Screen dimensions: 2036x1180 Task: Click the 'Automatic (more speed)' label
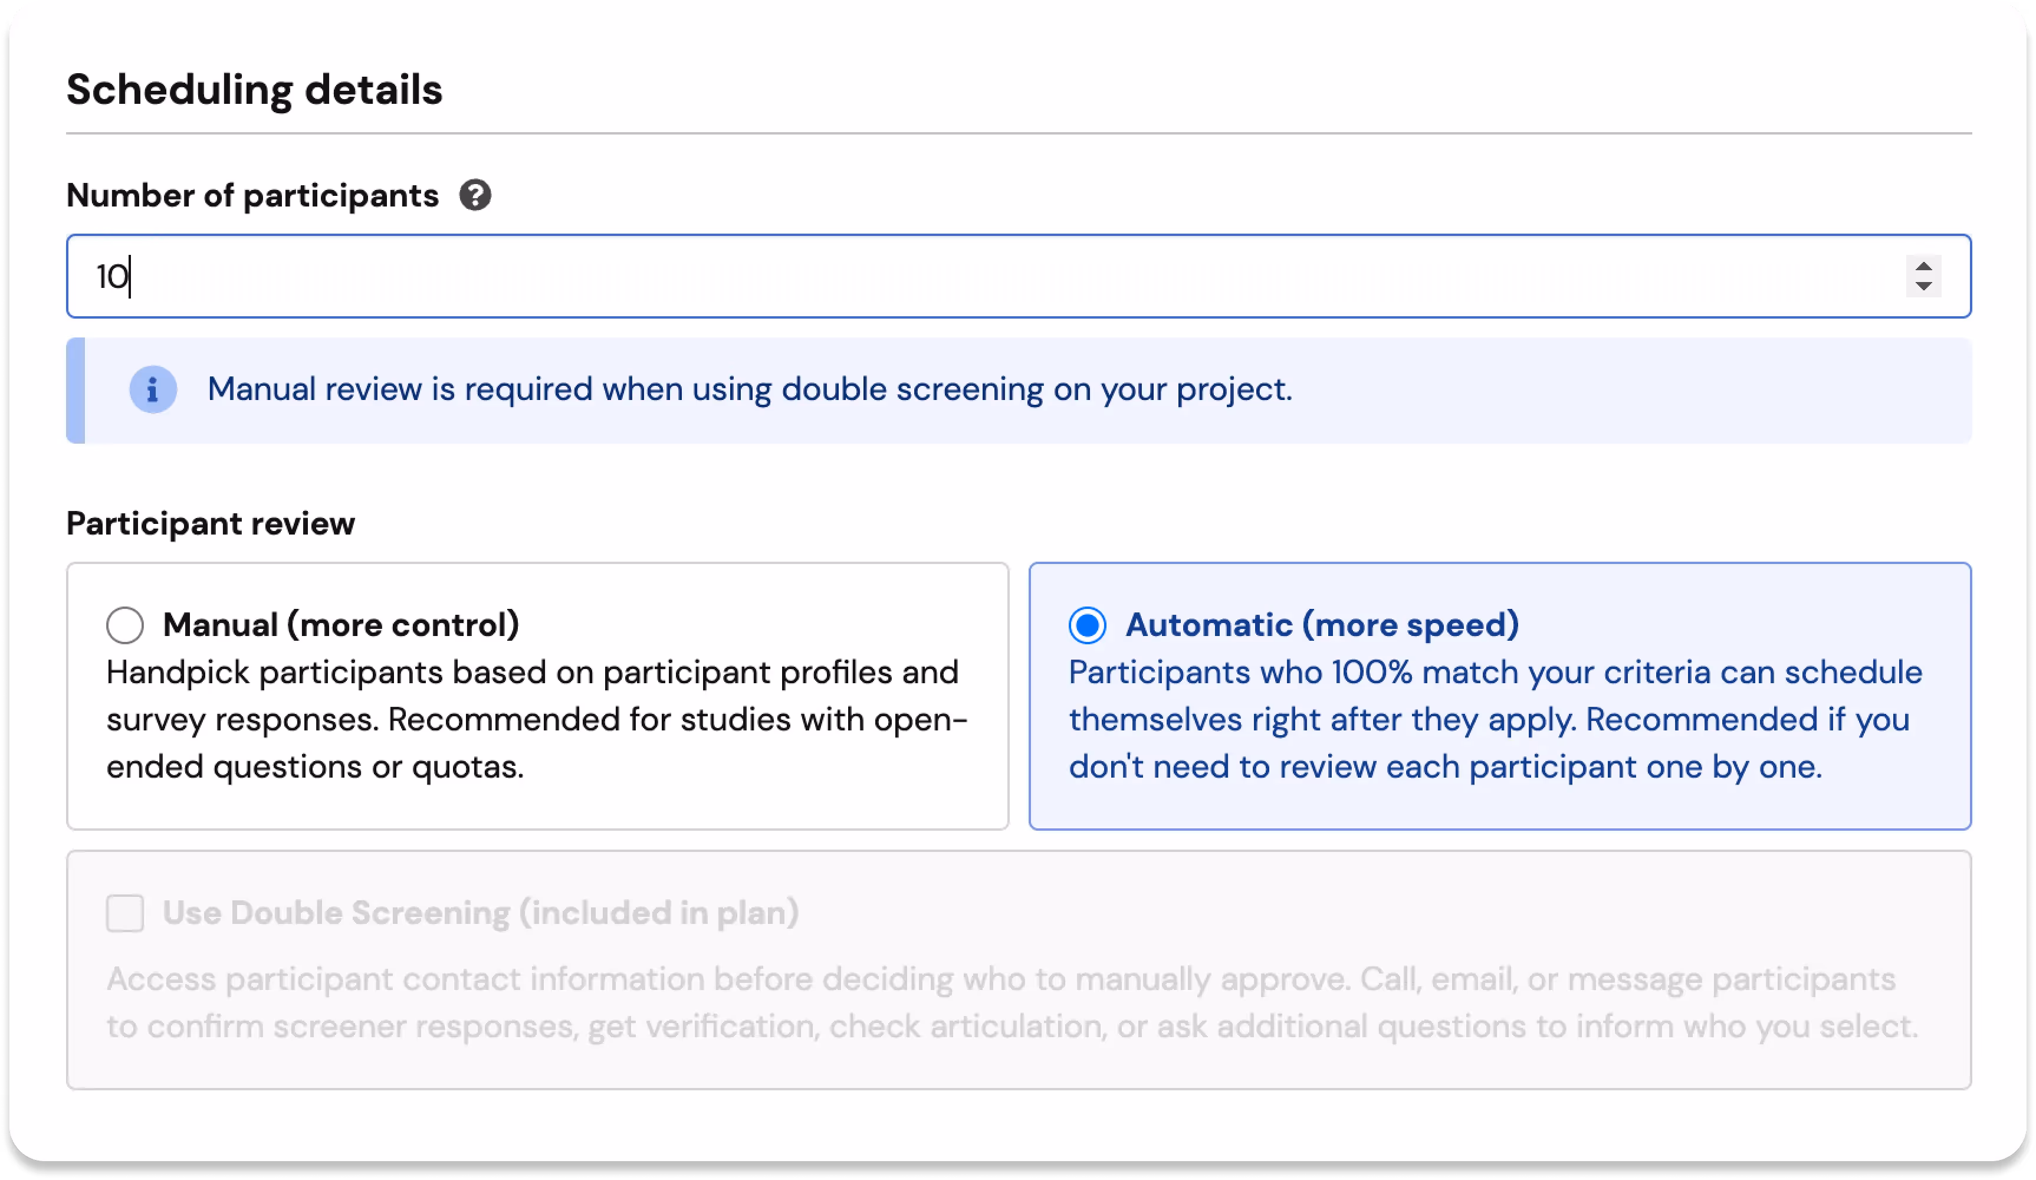coord(1322,625)
